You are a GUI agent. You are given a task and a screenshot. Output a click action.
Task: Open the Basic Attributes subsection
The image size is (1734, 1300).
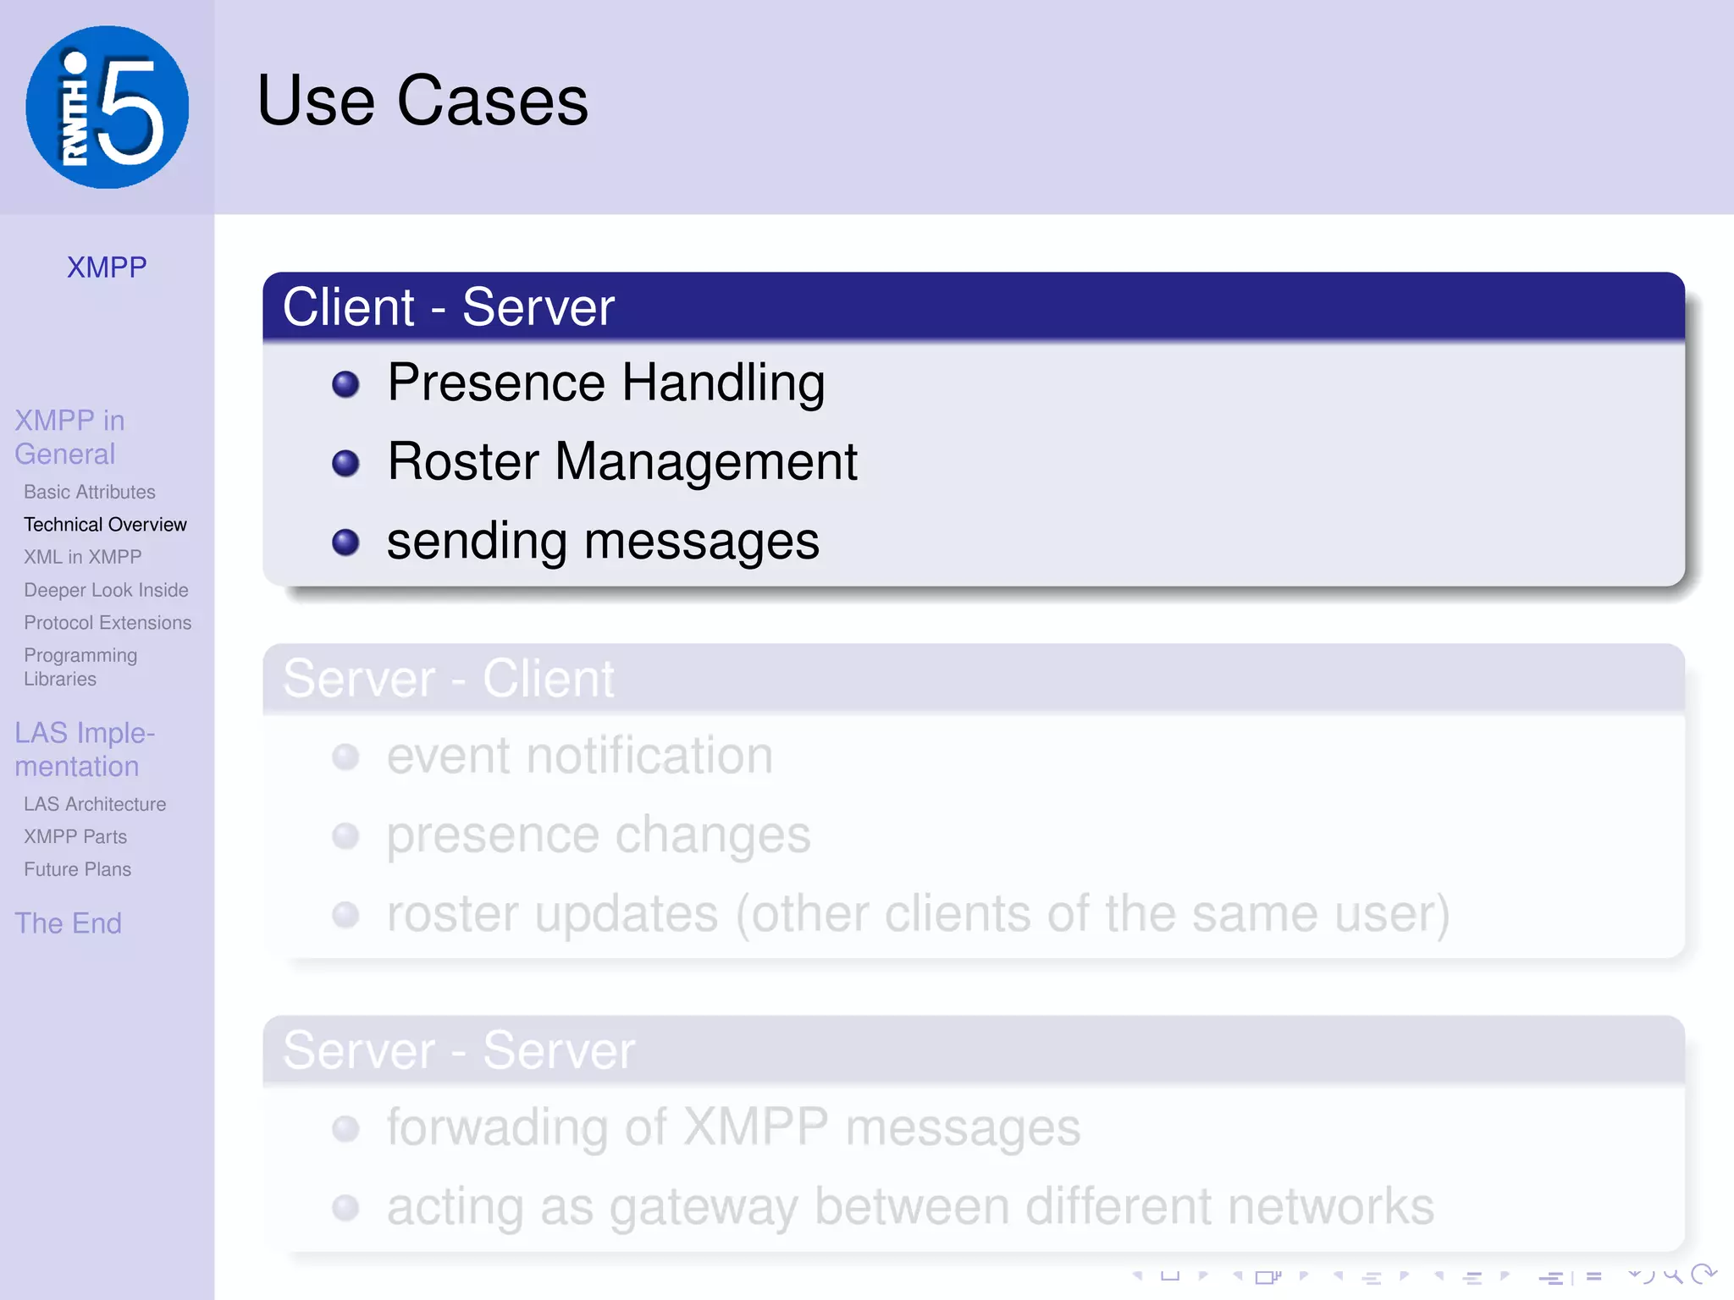(90, 492)
